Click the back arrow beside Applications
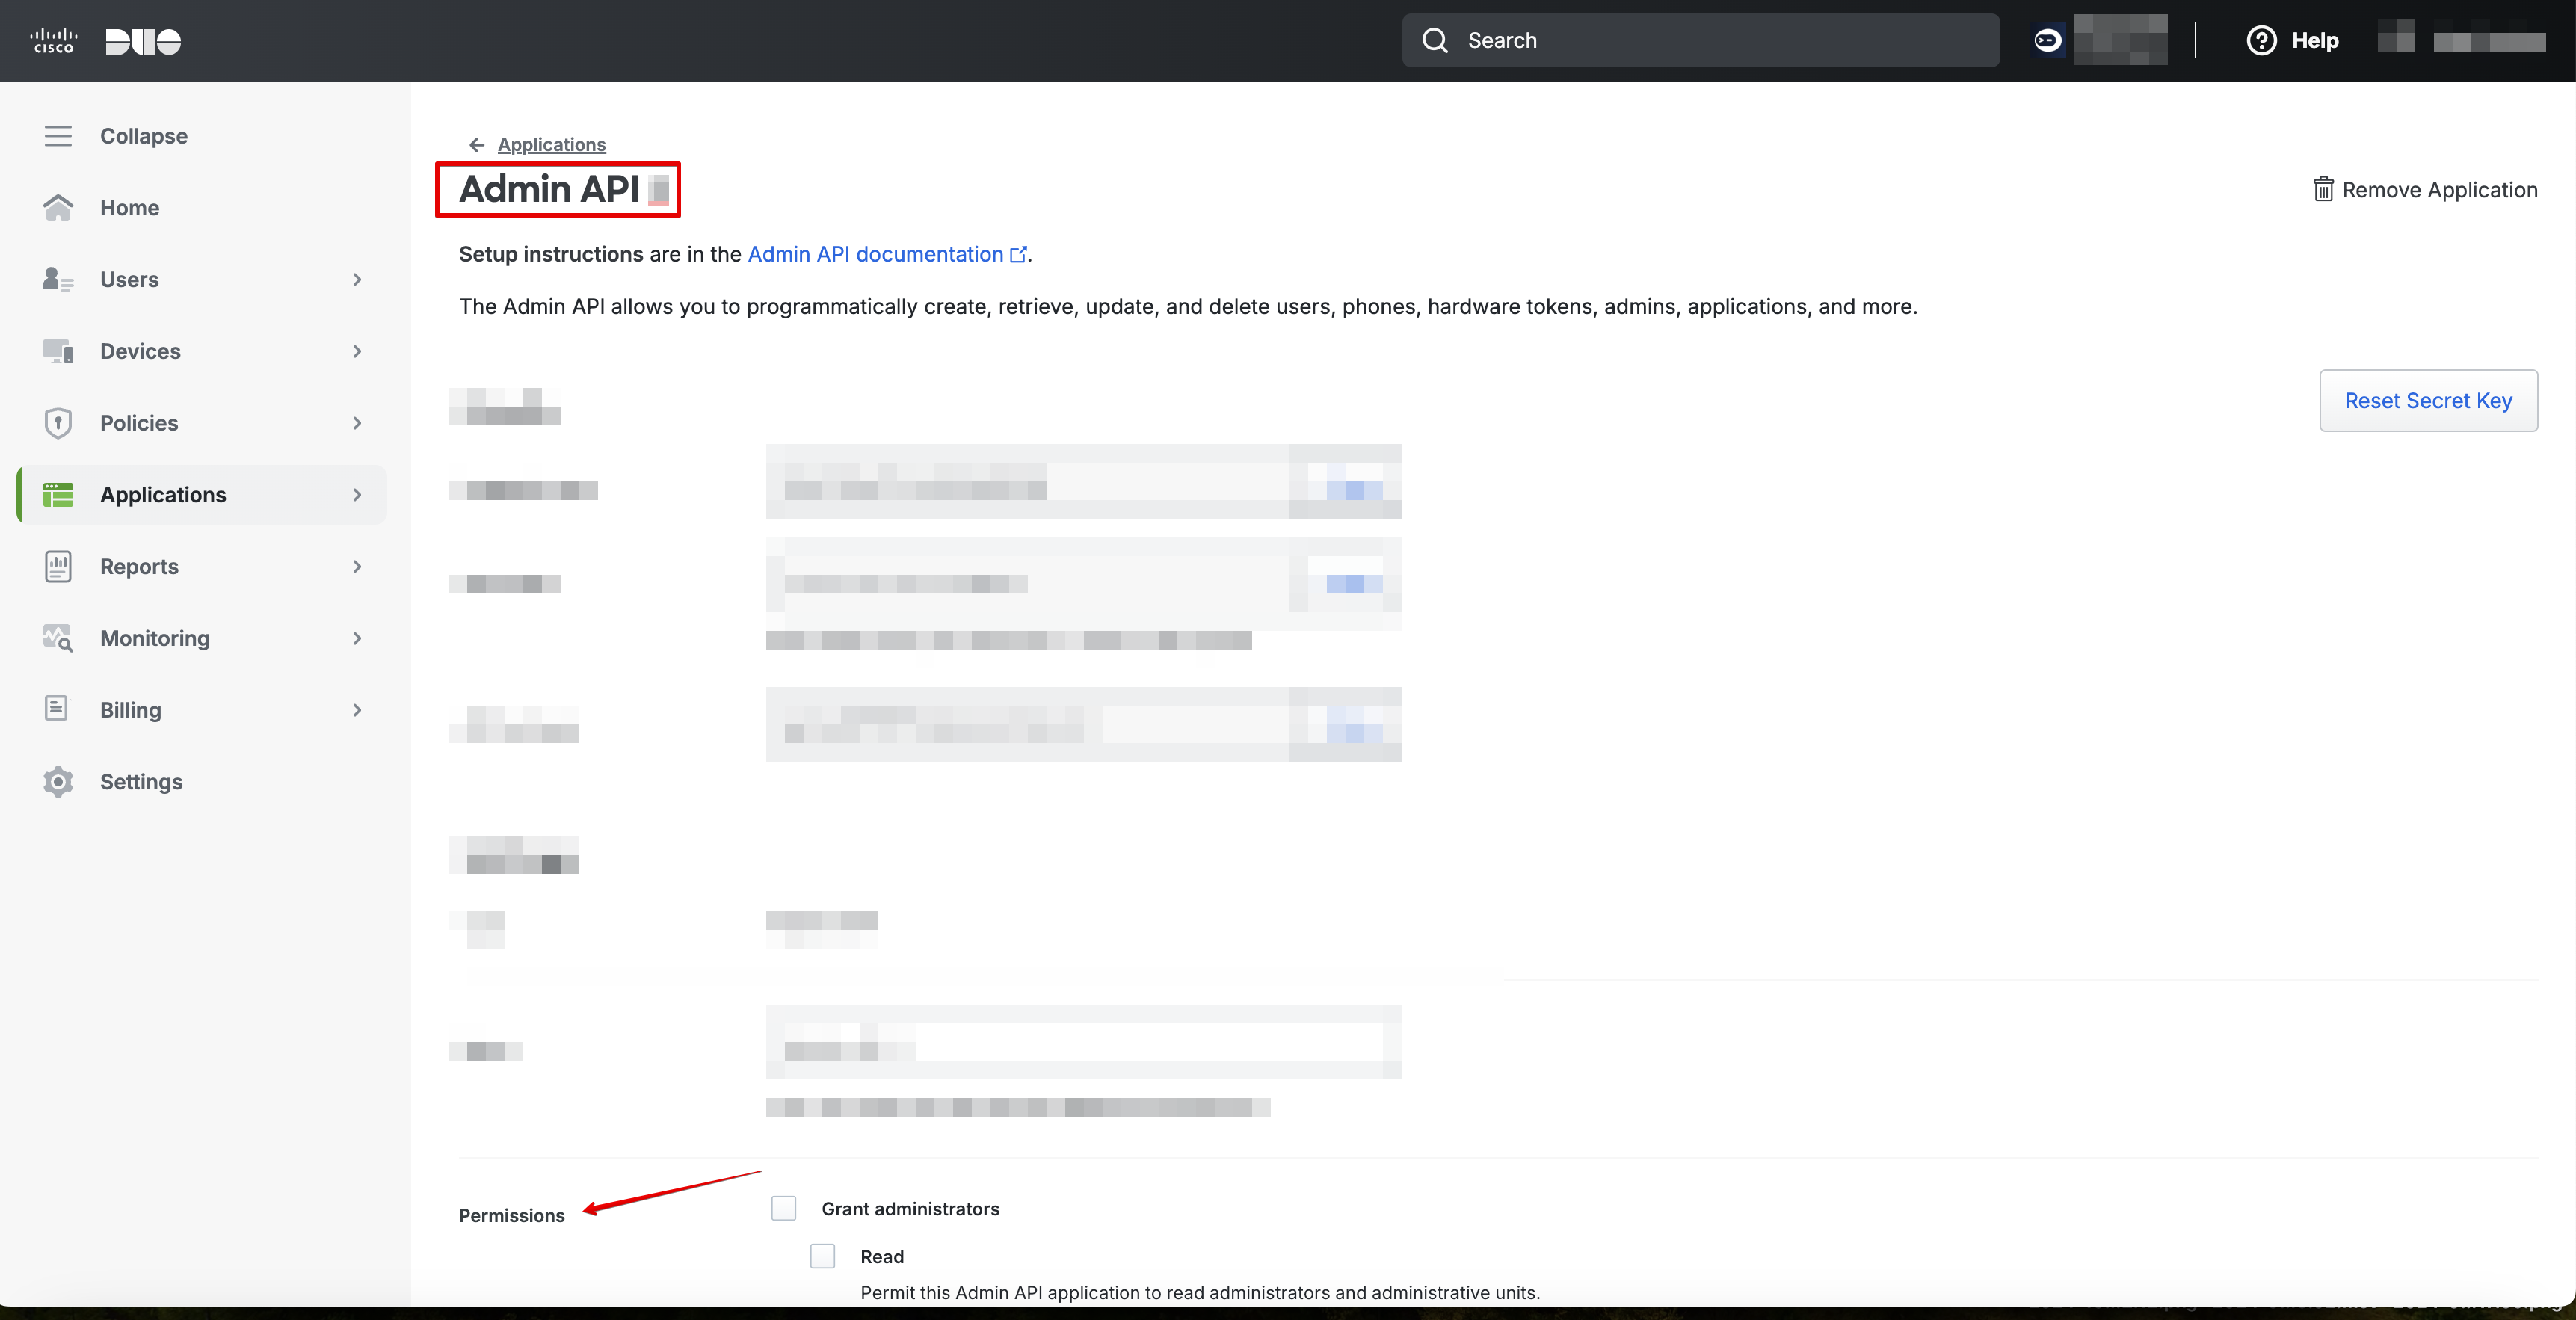 pyautogui.click(x=477, y=144)
